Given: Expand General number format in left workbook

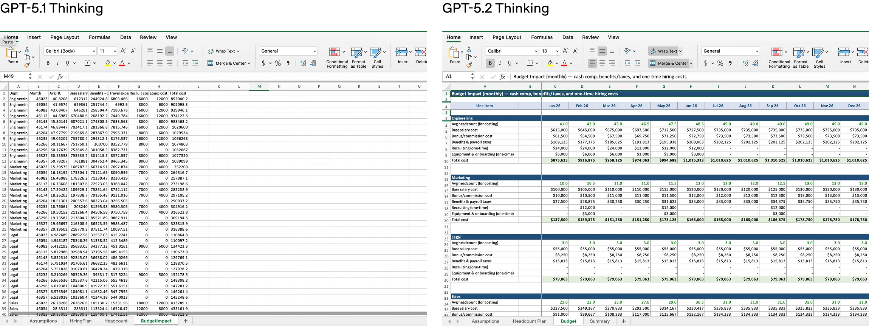Looking at the screenshot, I should coord(314,51).
